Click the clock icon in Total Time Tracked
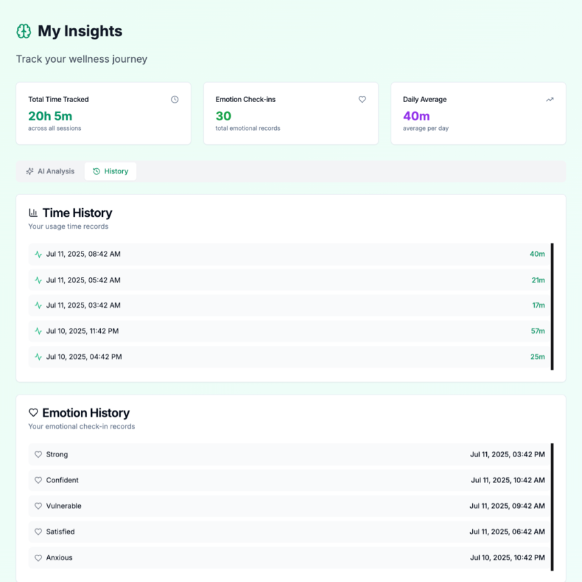The image size is (582, 582). pyautogui.click(x=175, y=100)
